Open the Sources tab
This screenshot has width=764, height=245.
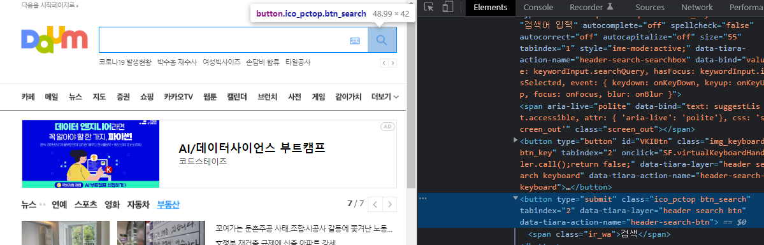pos(650,7)
